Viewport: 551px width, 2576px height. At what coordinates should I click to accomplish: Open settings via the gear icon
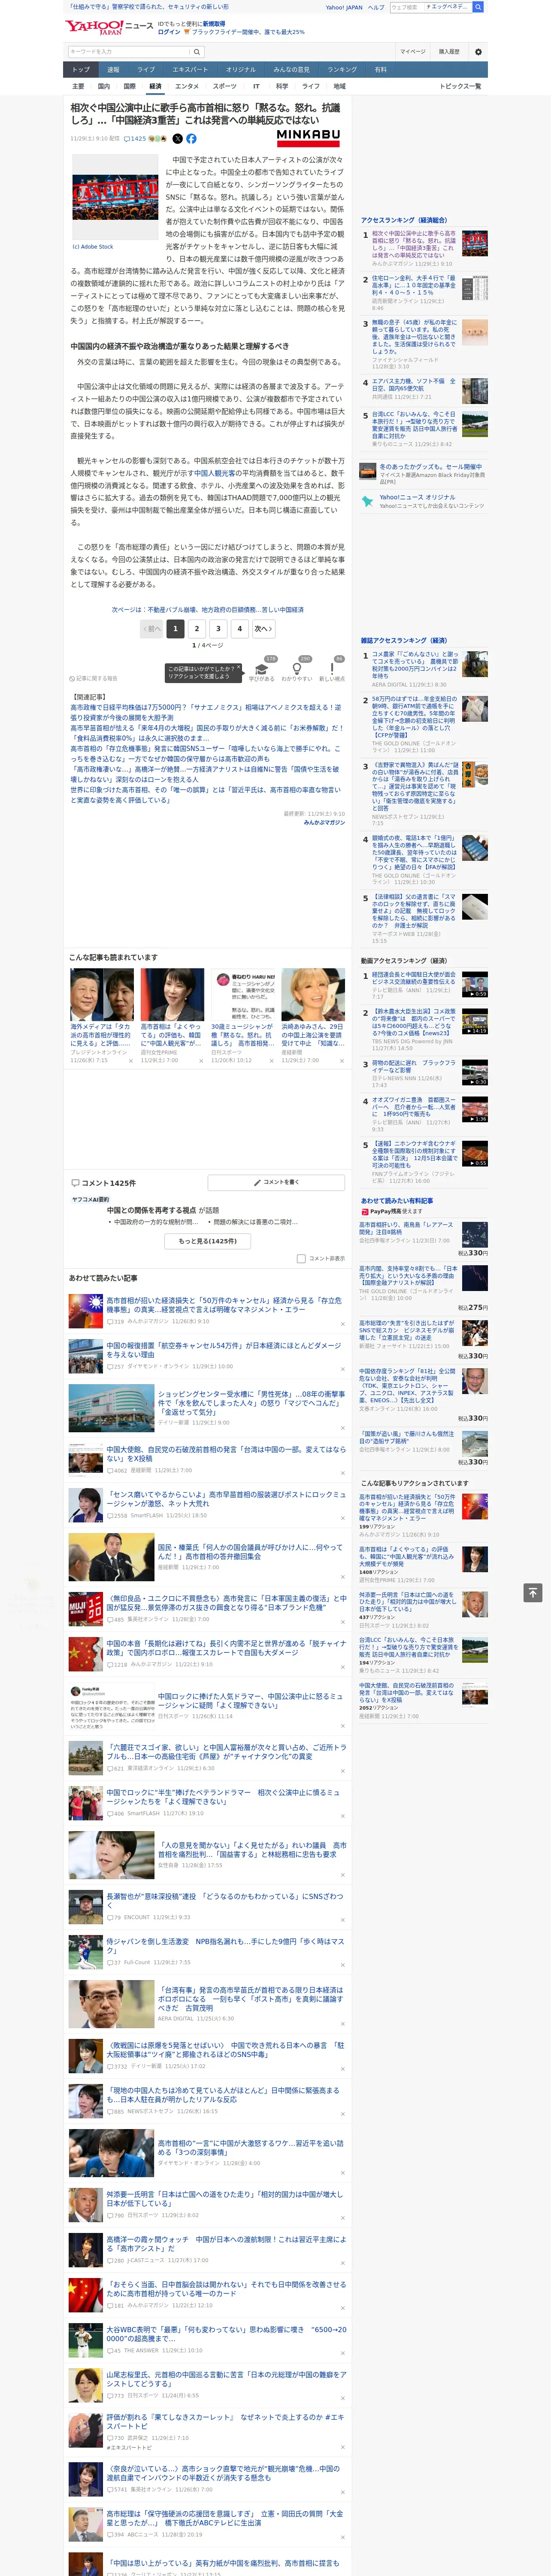tap(478, 52)
